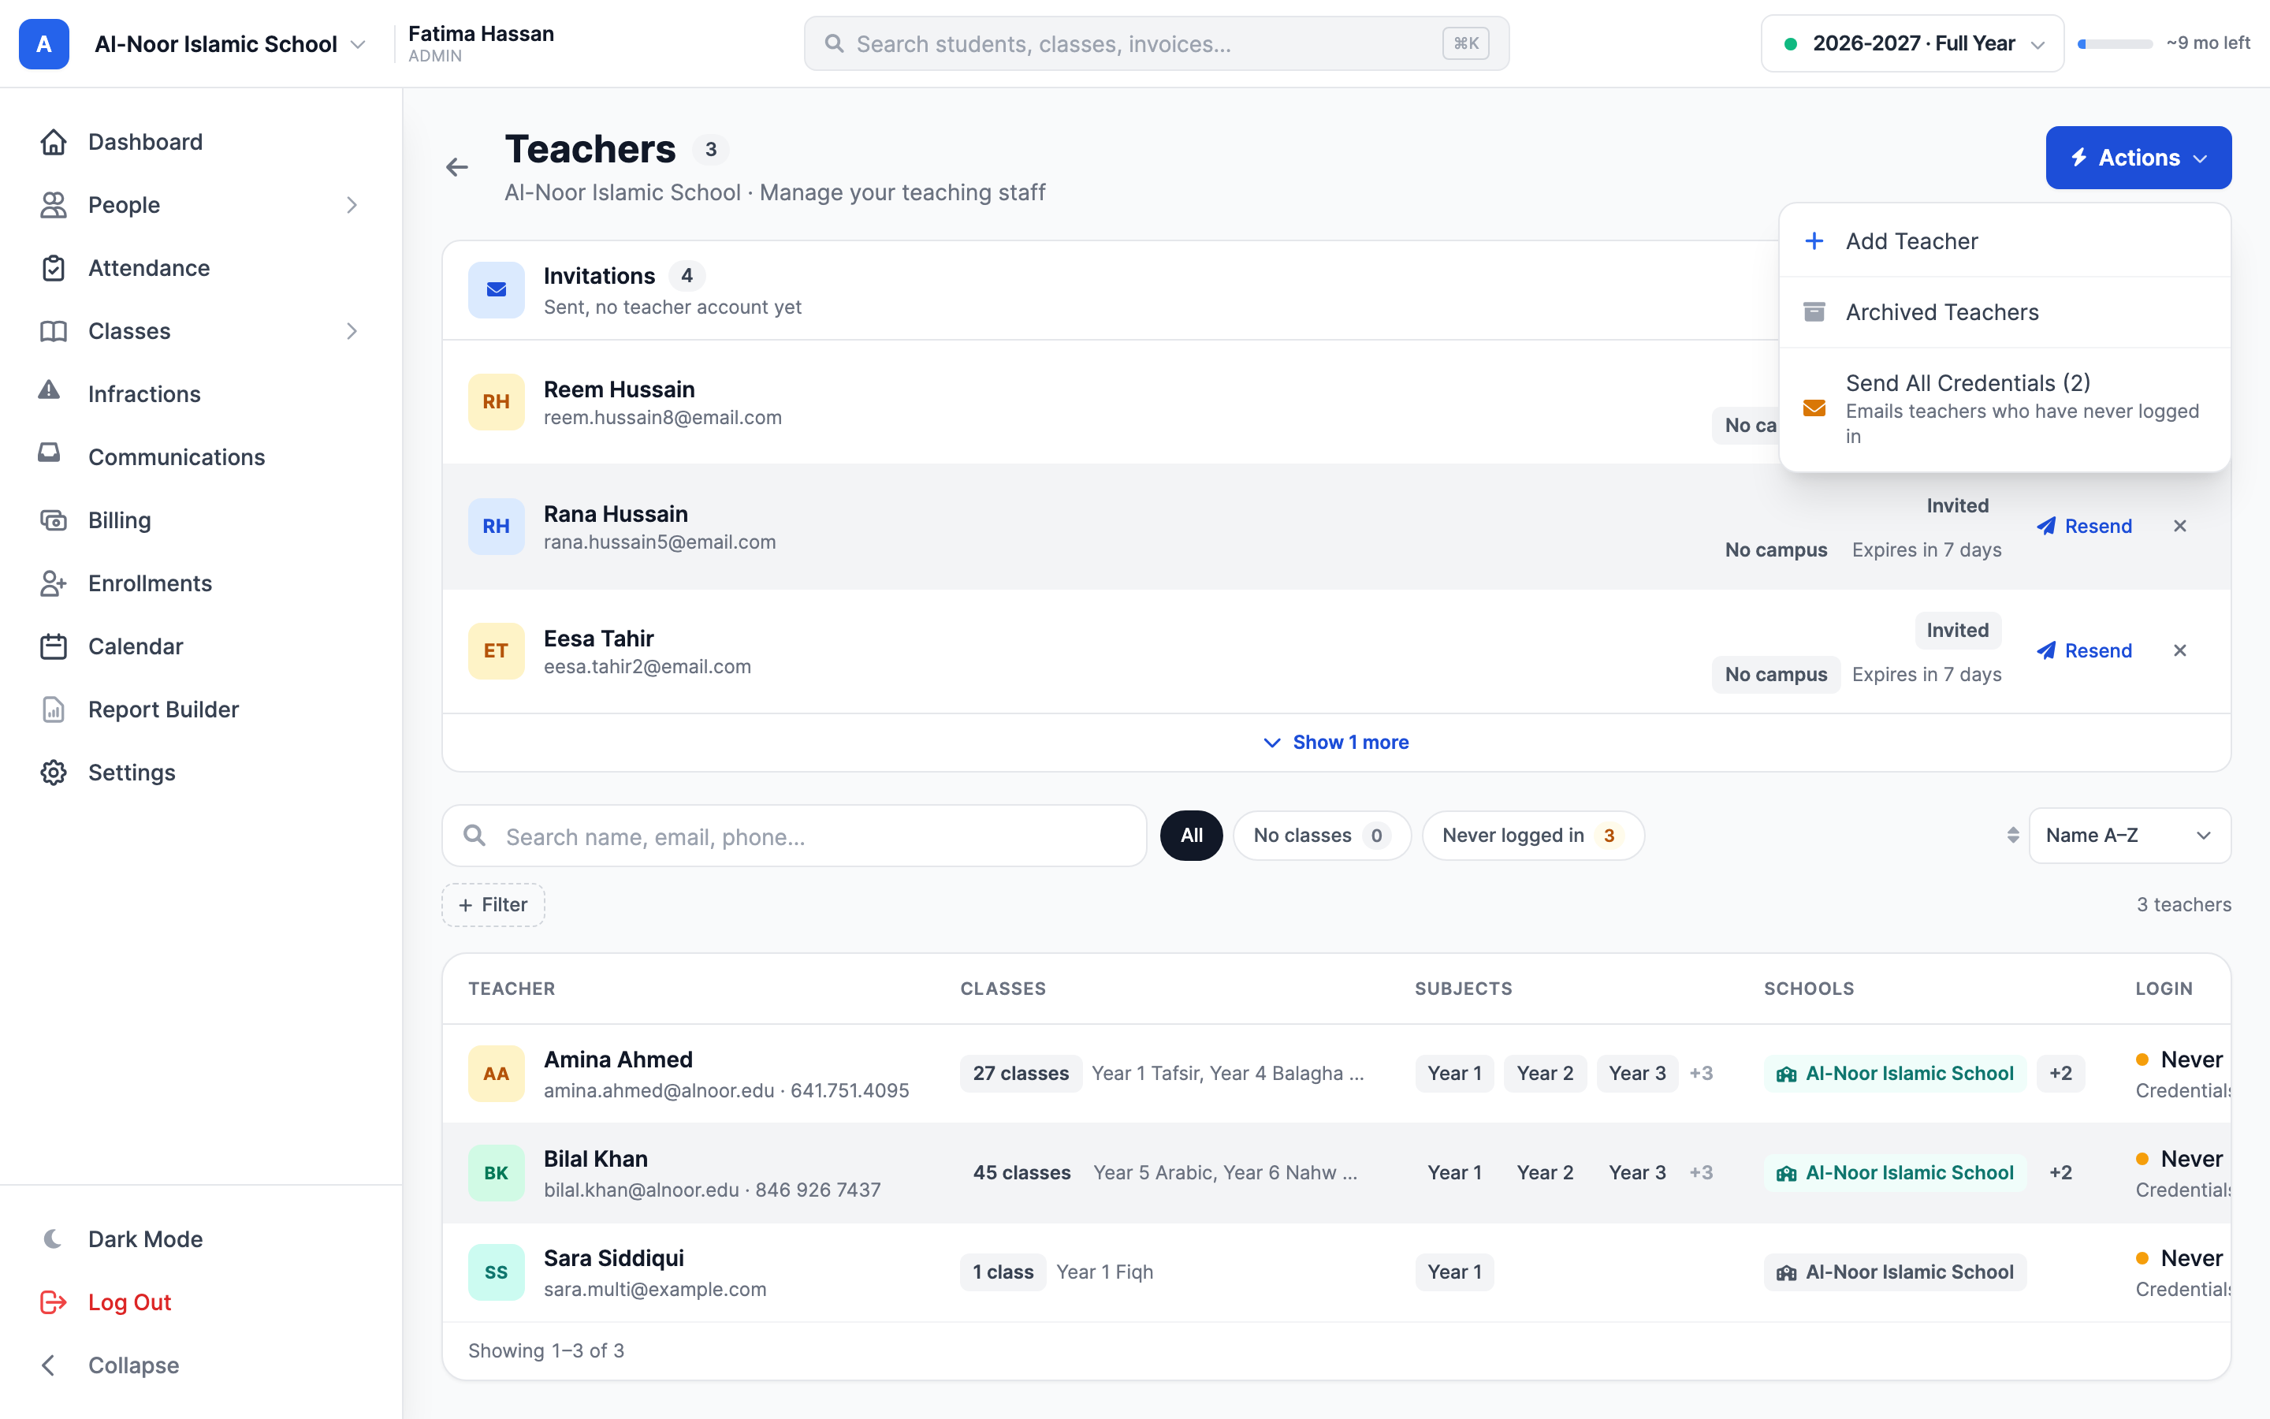
Task: Click the Enrollments user-plus icon
Action: point(54,583)
